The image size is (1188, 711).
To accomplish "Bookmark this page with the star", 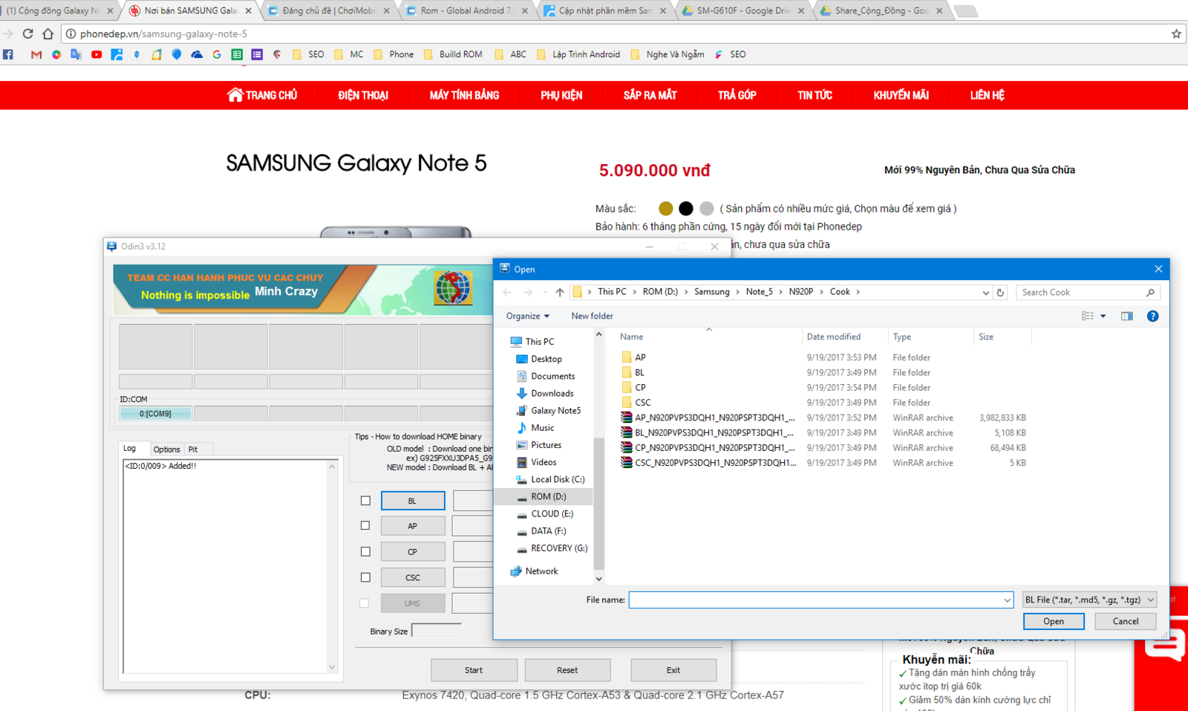I will (1176, 33).
